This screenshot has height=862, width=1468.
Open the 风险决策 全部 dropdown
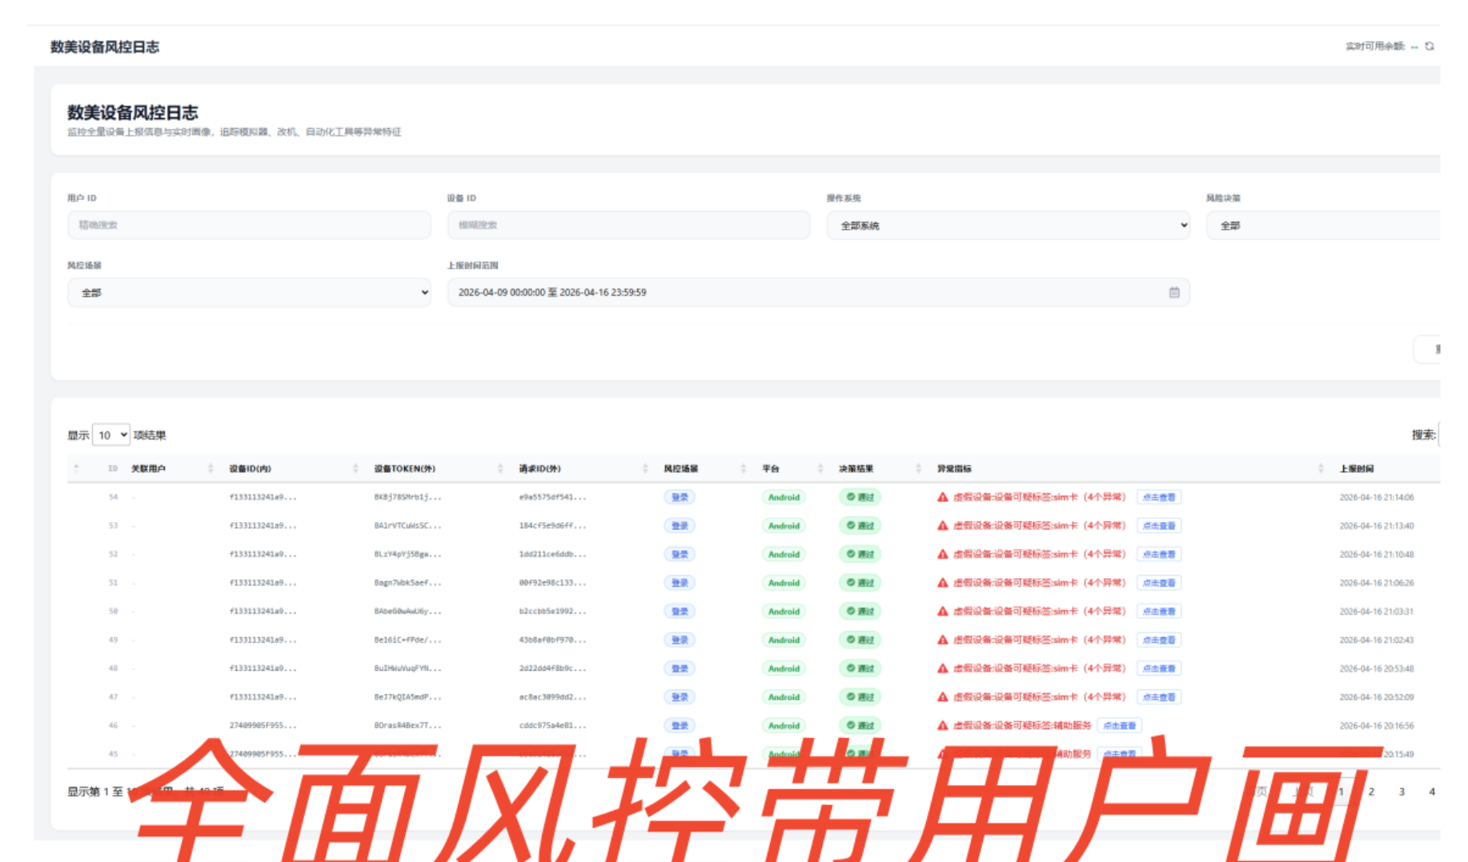(x=1323, y=225)
